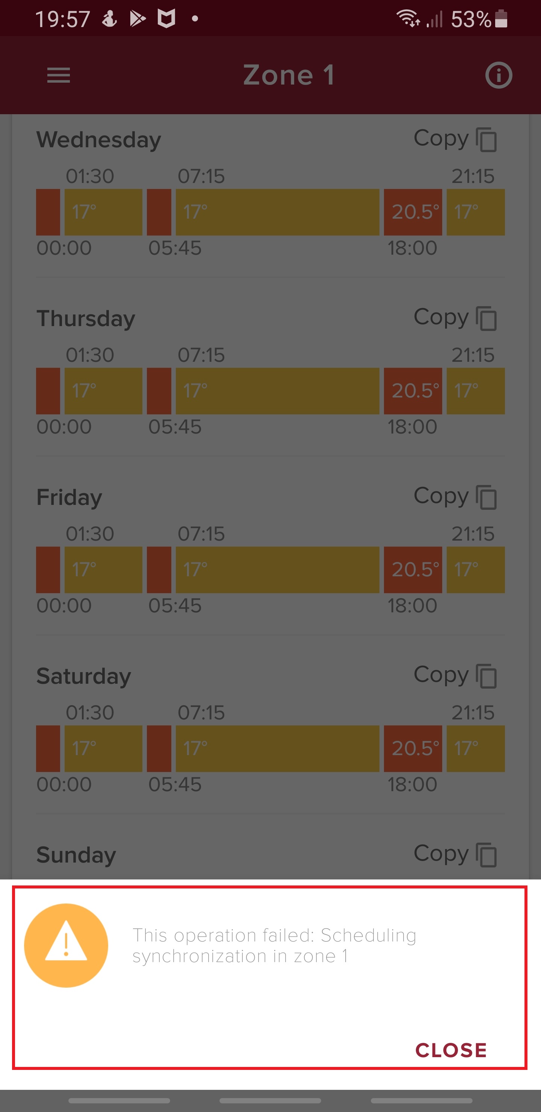541x1112 pixels.
Task: Tap the battery indicator in status bar
Action: (x=501, y=19)
